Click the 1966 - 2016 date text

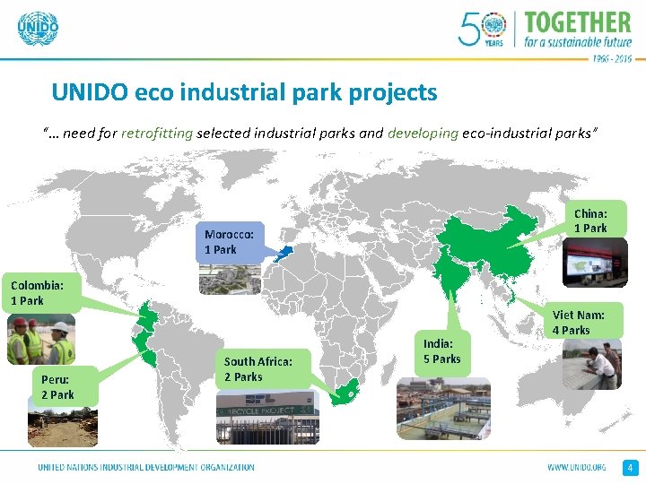point(612,59)
